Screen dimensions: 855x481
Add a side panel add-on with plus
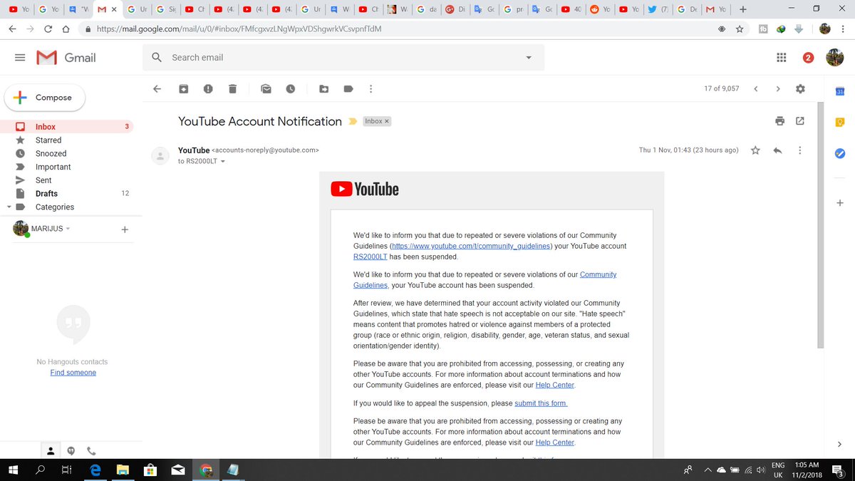840,203
